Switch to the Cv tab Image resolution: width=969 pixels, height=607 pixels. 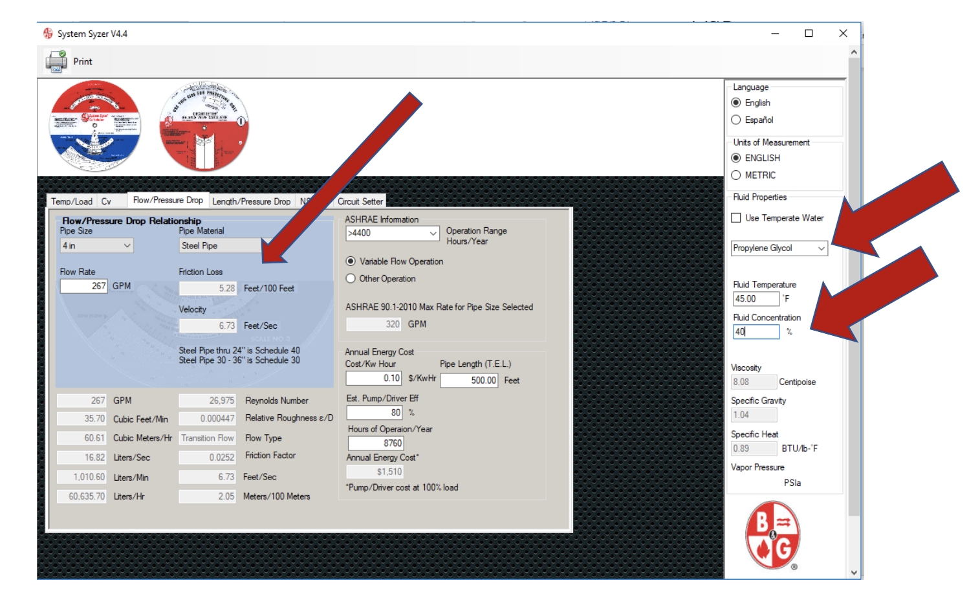click(x=107, y=201)
